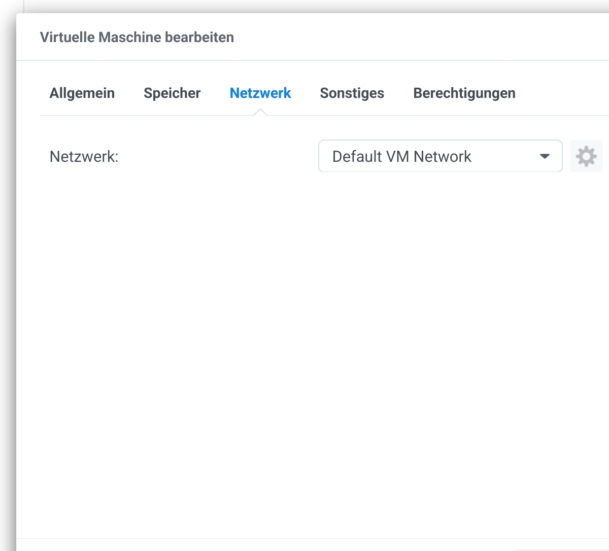Click the "Netzwerk:" field label
The width and height of the screenshot is (609, 551).
(x=84, y=156)
